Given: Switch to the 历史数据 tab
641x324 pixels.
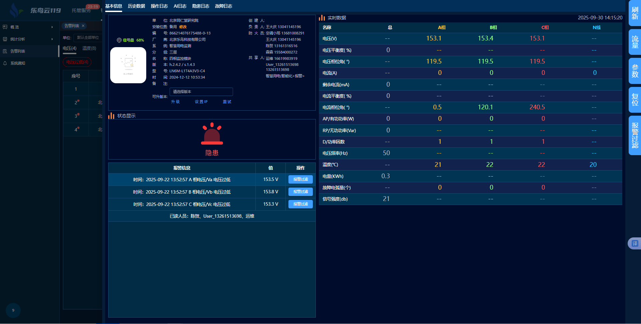Looking at the screenshot, I should coord(136,6).
